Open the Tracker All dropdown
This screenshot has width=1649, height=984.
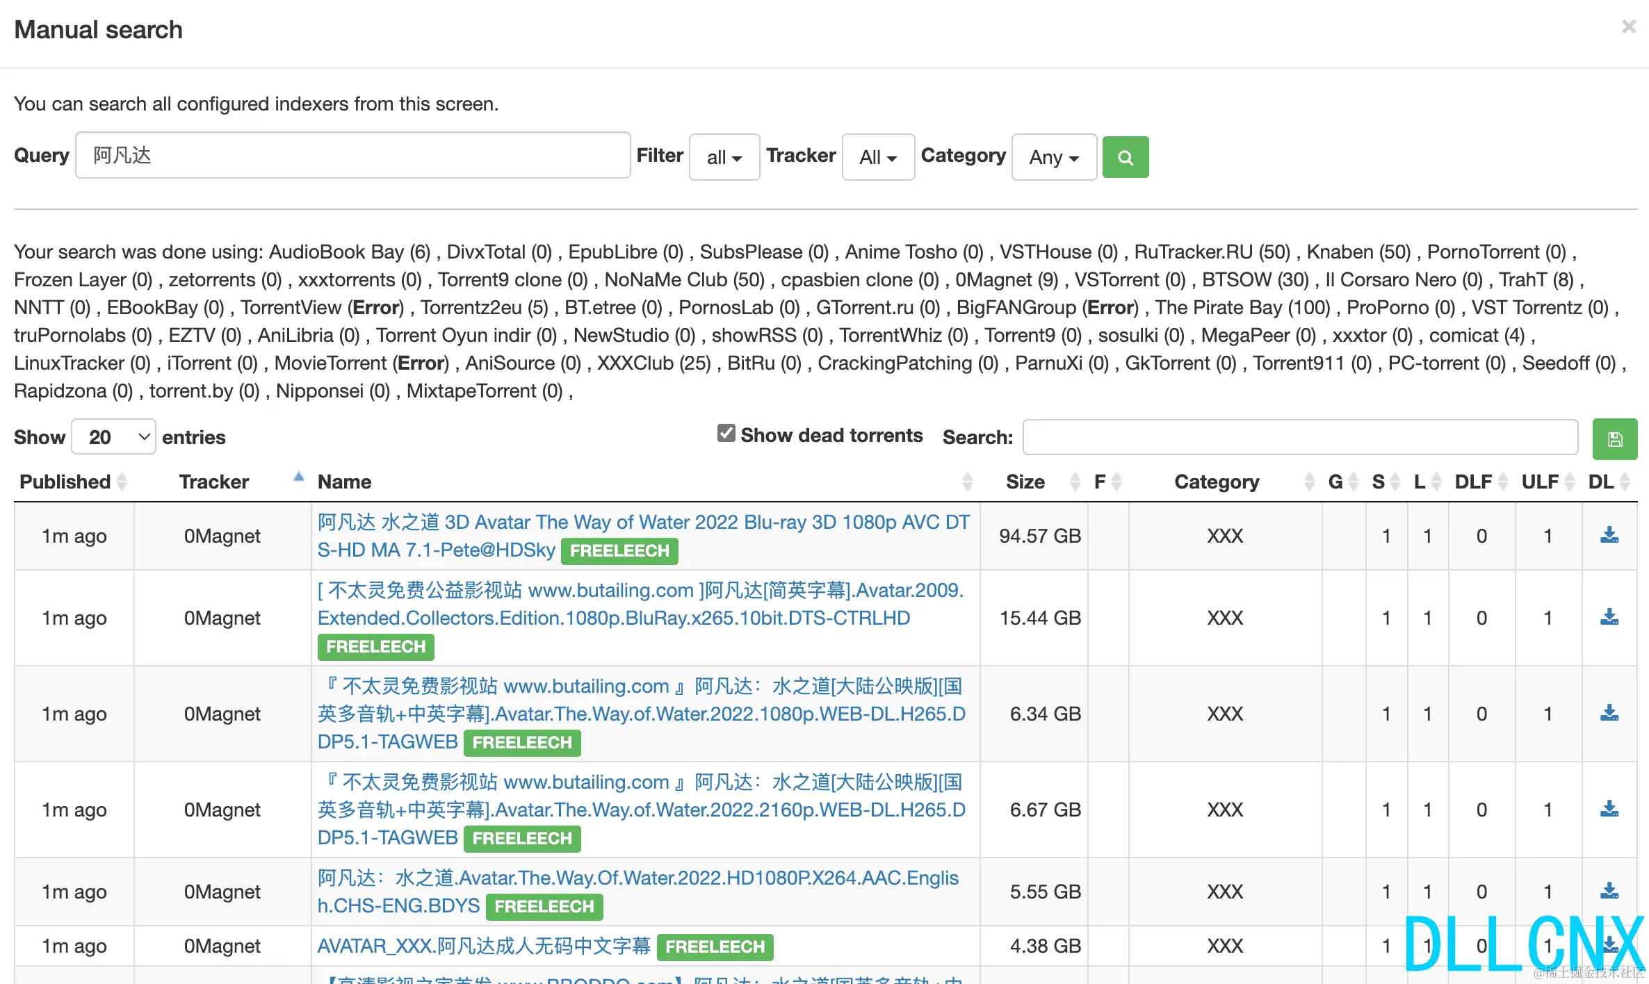click(877, 157)
